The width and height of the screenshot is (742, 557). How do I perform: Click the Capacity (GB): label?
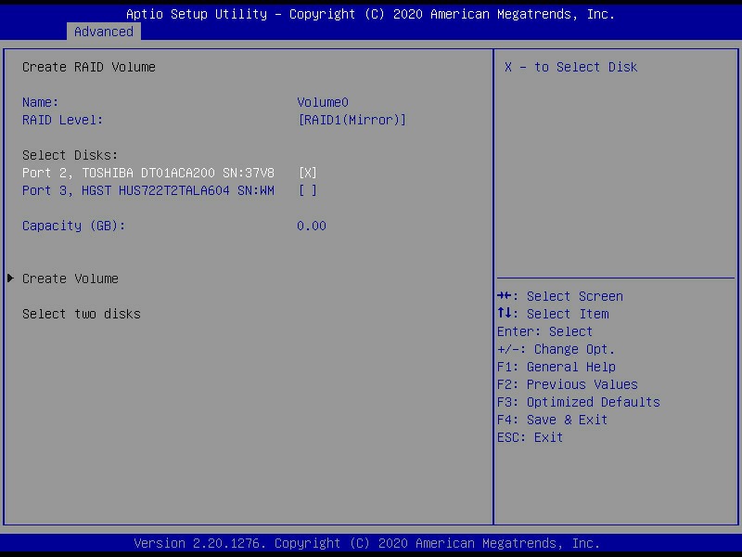(74, 226)
